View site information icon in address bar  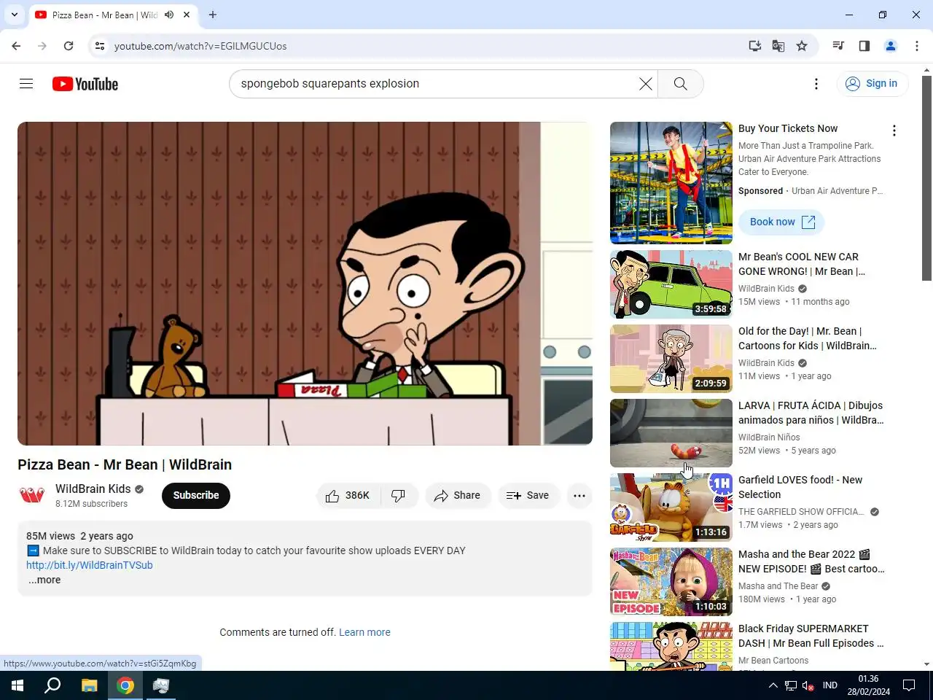pos(100,46)
